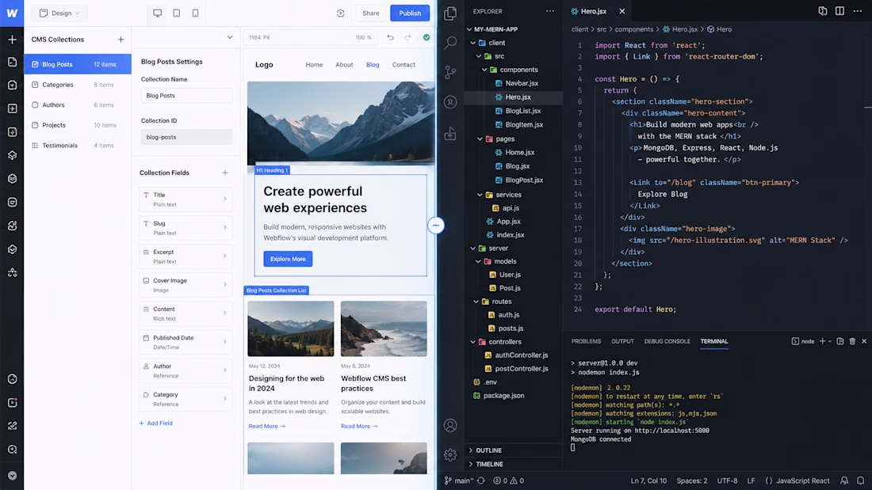Select tablet viewport icon in Webflow
Viewport: 872px width, 490px height.
(176, 13)
